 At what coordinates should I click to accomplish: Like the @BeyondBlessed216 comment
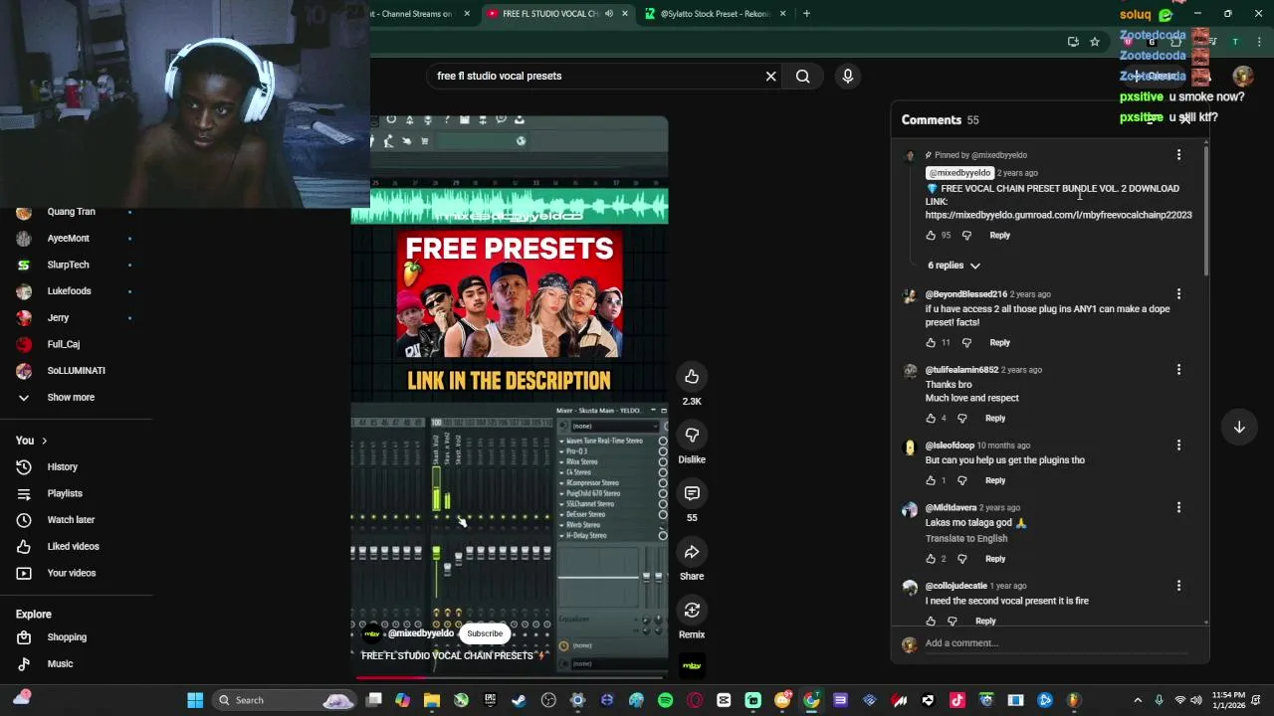tap(931, 343)
